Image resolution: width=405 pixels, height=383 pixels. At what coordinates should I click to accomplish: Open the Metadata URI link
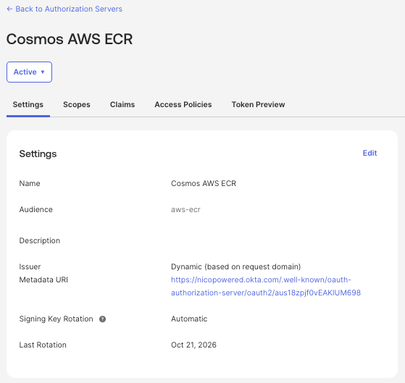(266, 286)
